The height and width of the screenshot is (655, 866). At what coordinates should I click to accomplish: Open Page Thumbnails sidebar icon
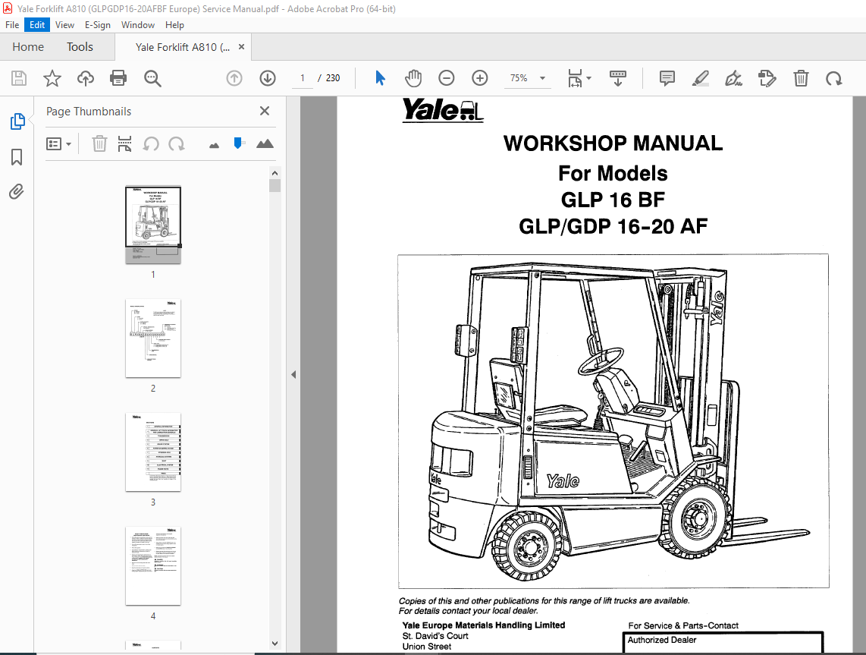tap(17, 121)
